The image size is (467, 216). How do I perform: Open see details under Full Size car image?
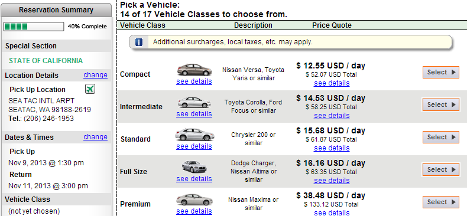[194, 178]
